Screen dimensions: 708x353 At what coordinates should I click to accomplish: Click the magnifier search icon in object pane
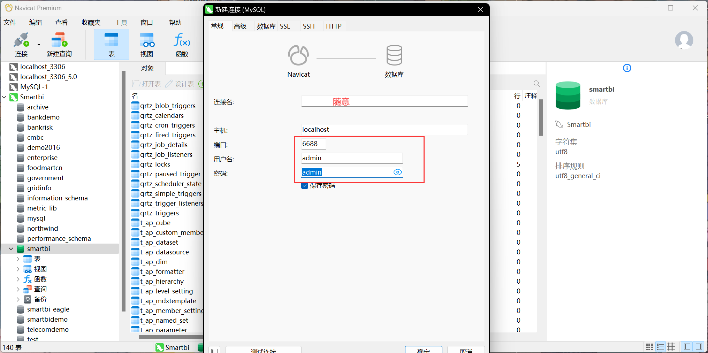pyautogui.click(x=536, y=84)
